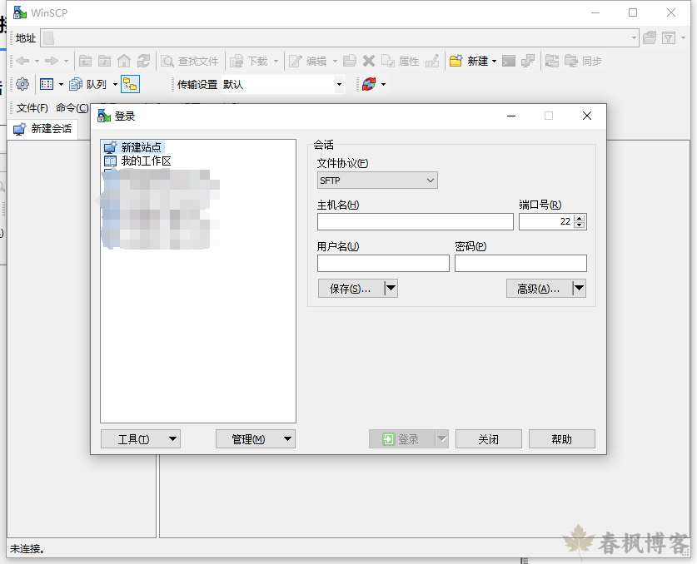Click the root directory folder icon
Image resolution: width=697 pixels, height=564 pixels.
(x=104, y=61)
